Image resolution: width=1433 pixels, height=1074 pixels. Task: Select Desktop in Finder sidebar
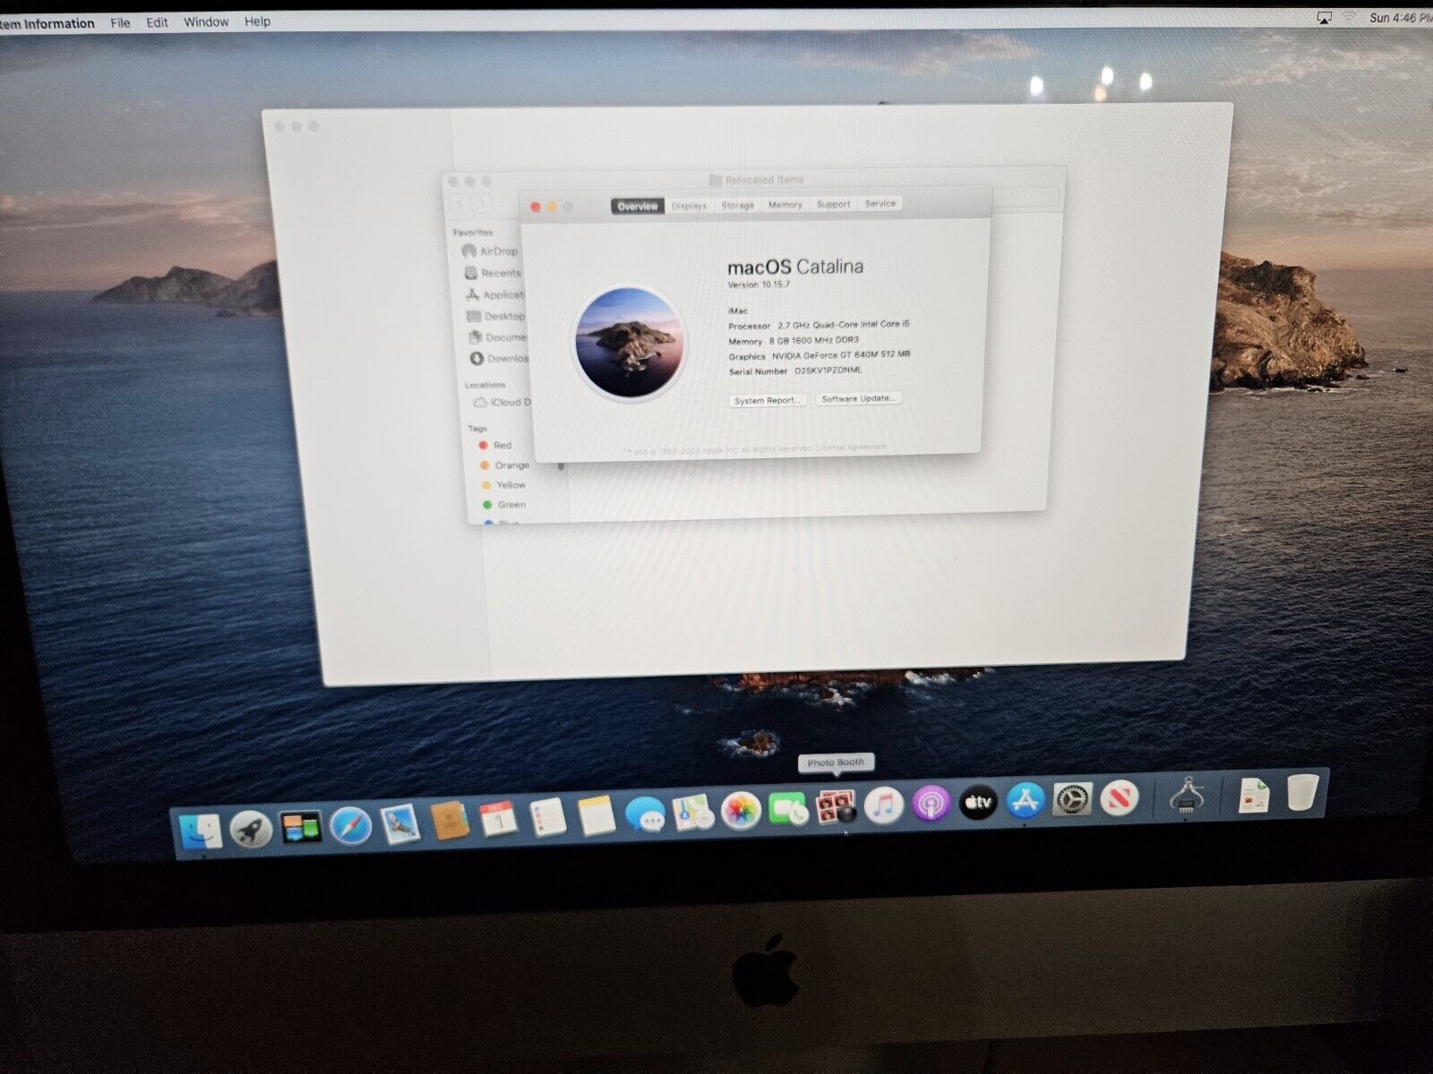496,316
